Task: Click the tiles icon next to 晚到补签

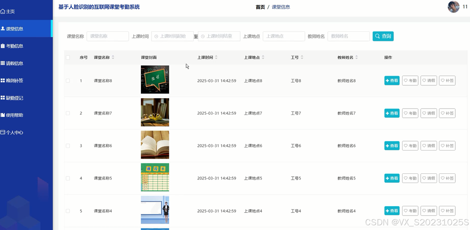Action: pyautogui.click(x=3, y=80)
